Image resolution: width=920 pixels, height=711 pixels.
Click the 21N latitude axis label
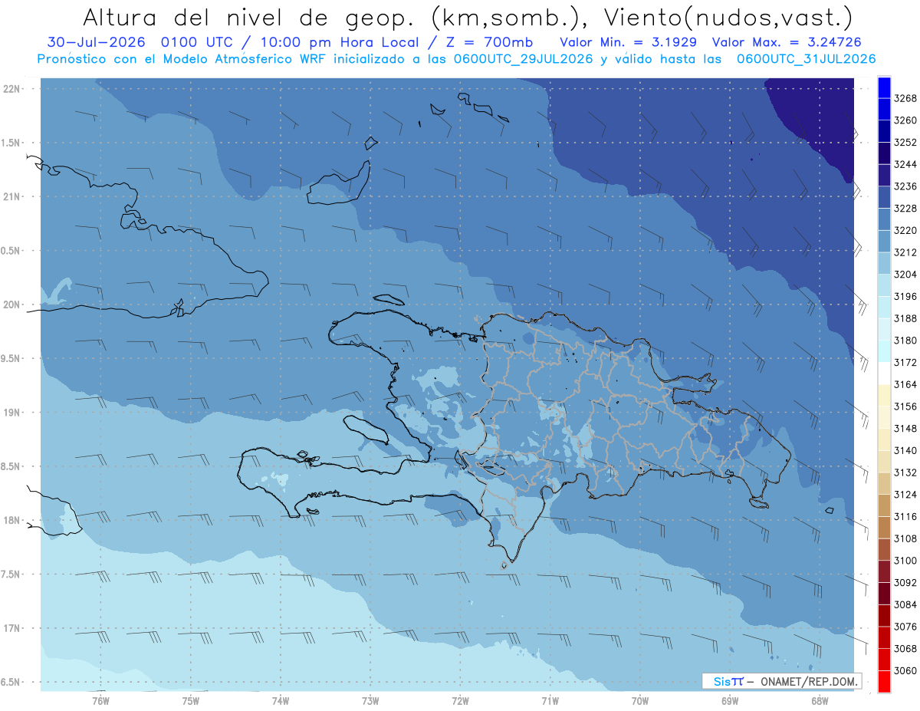point(13,197)
